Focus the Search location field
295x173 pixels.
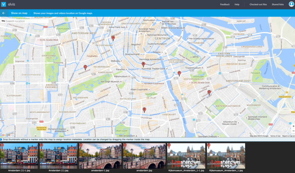(26, 21)
